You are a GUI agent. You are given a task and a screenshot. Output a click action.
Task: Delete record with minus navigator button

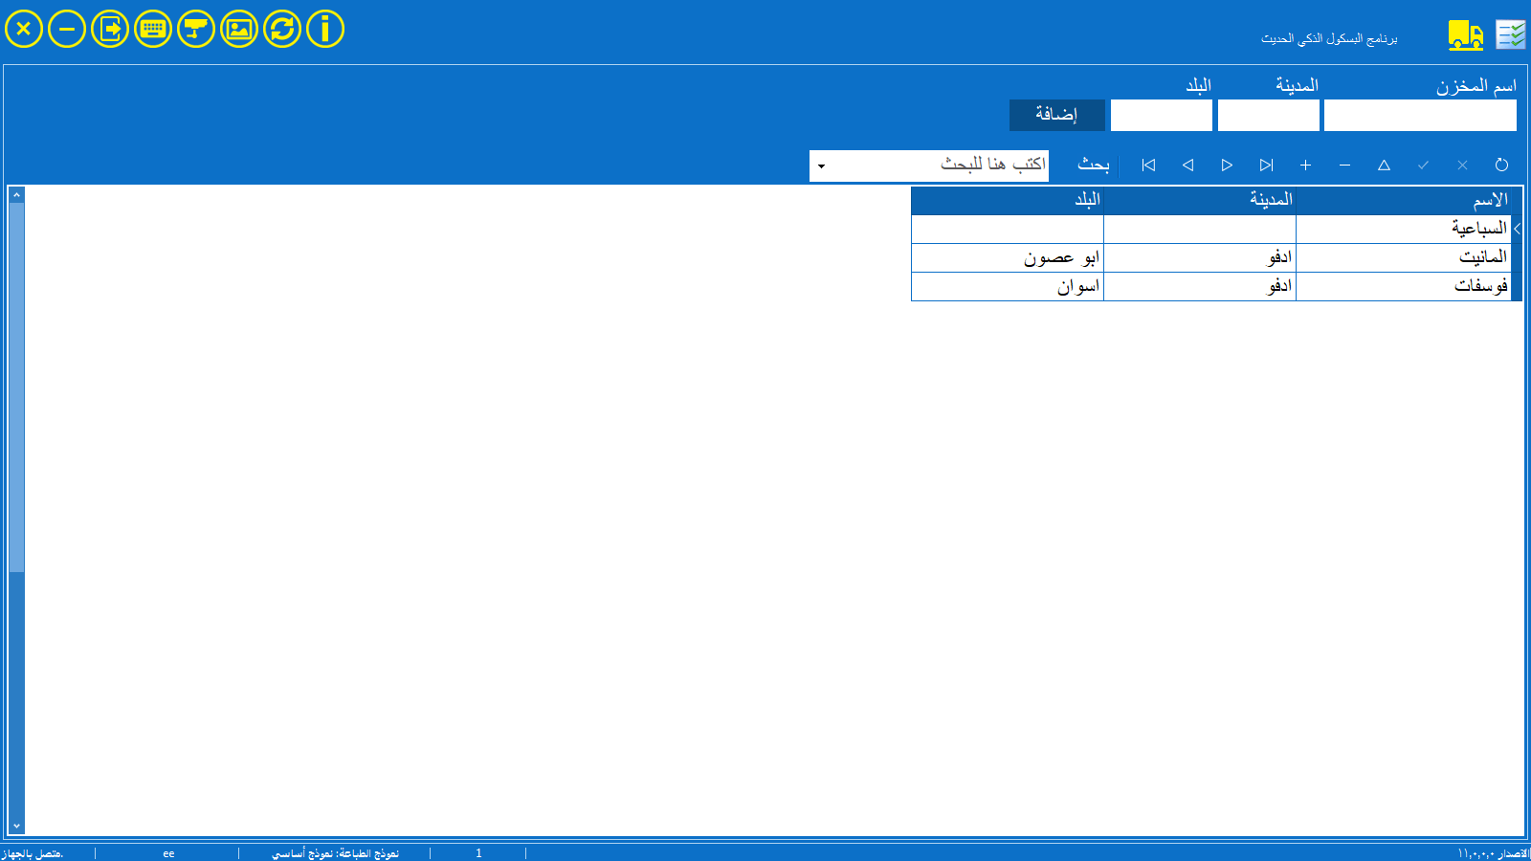[1344, 166]
